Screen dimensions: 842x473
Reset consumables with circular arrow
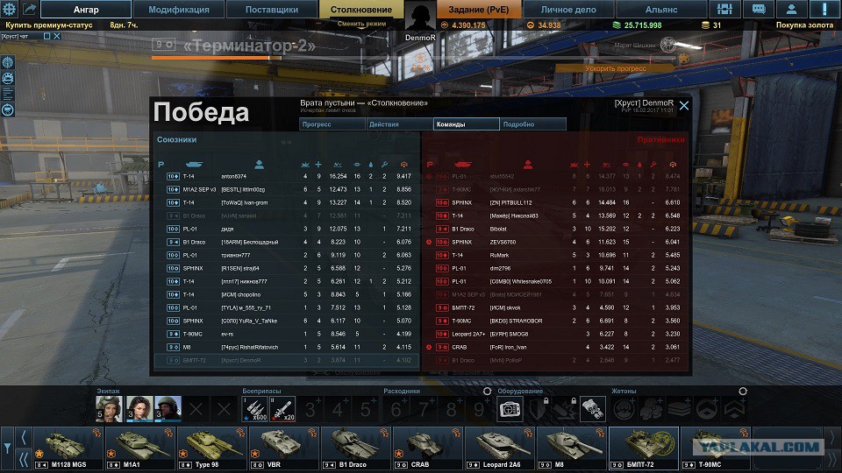coord(487,391)
